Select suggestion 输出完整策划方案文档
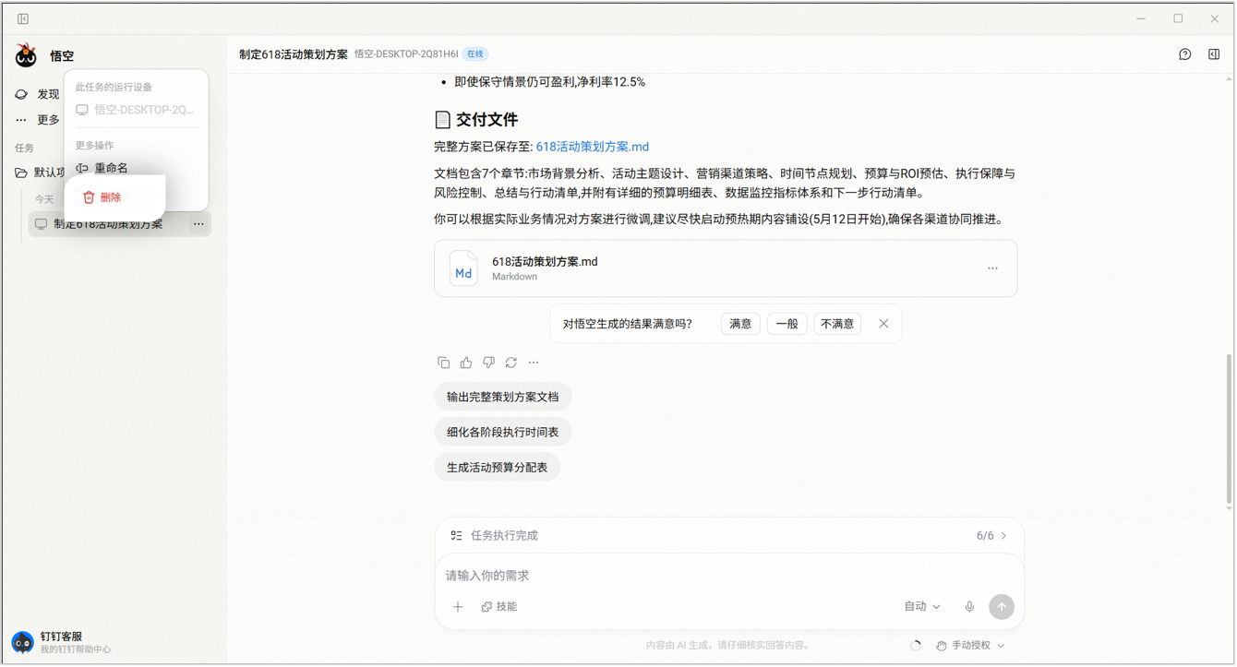The height and width of the screenshot is (667, 1237). [x=503, y=397]
